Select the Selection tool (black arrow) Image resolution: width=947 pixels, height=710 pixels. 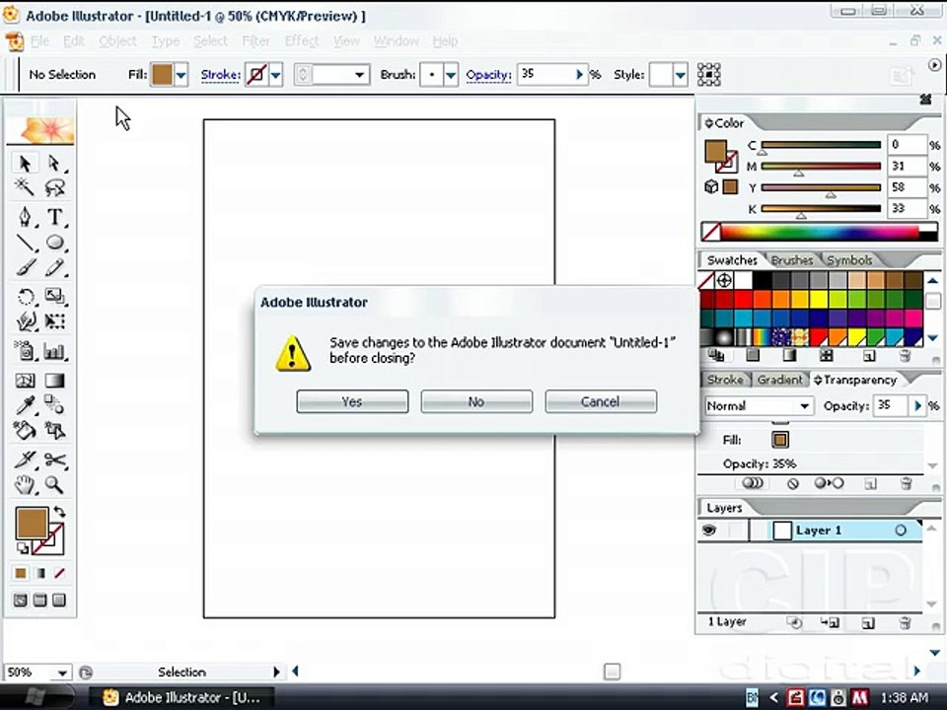pos(25,163)
